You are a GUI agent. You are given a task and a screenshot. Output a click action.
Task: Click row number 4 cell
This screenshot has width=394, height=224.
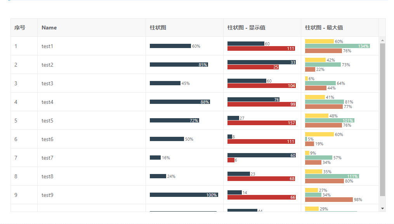coord(16,102)
